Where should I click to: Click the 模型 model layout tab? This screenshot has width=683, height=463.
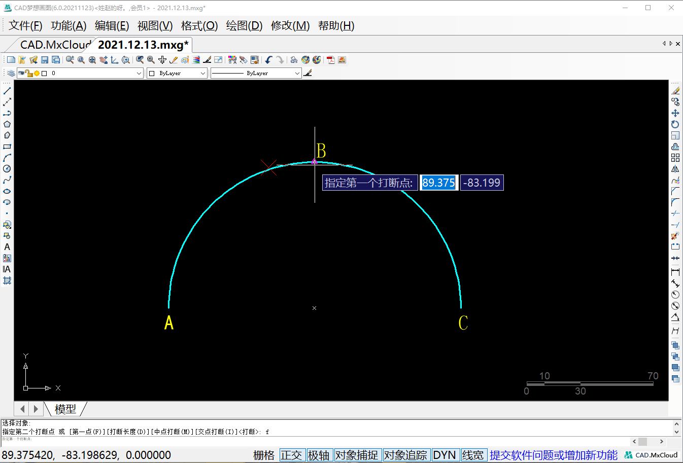pyautogui.click(x=65, y=409)
